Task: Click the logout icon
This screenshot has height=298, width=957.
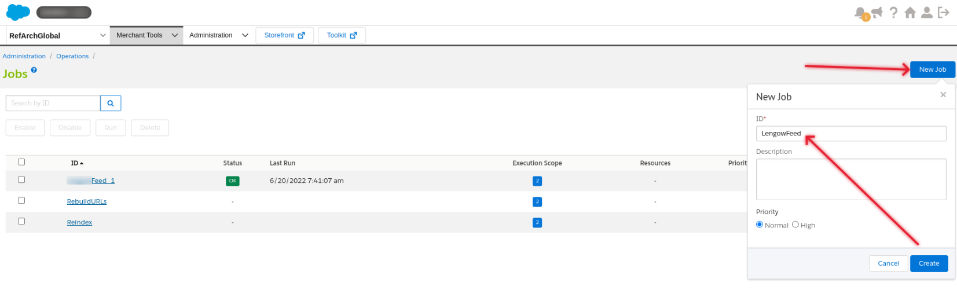Action: tap(944, 12)
